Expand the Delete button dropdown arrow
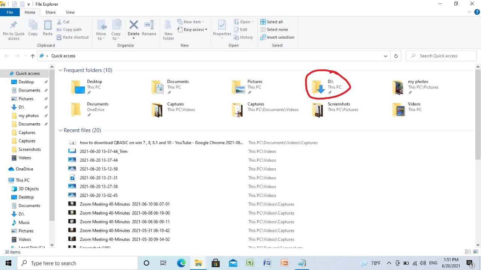The height and width of the screenshot is (270, 481). (134, 38)
